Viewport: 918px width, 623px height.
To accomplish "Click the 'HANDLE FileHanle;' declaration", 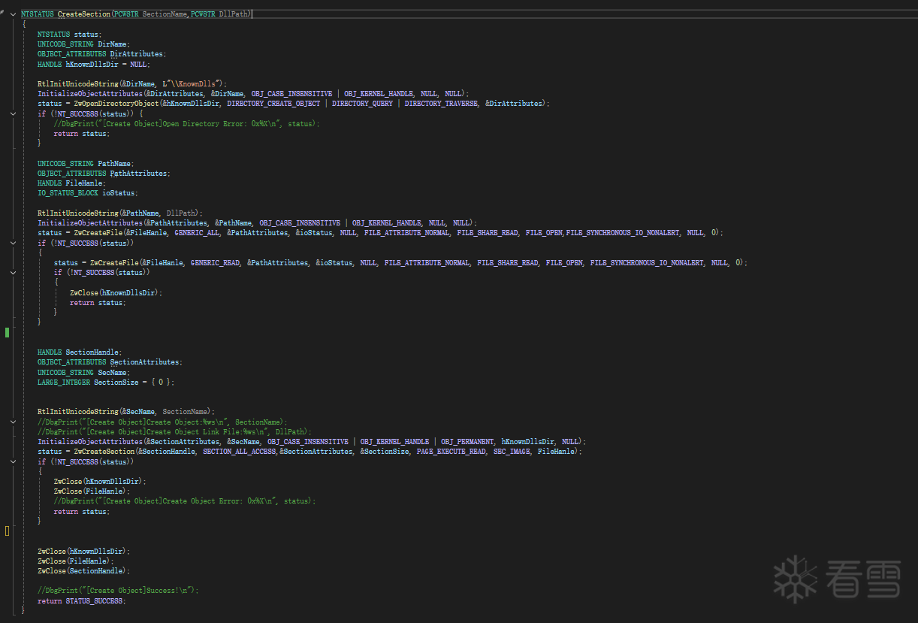I will tap(71, 183).
